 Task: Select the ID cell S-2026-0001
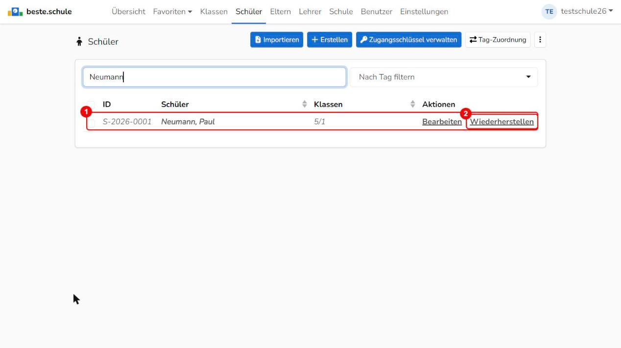pos(127,122)
